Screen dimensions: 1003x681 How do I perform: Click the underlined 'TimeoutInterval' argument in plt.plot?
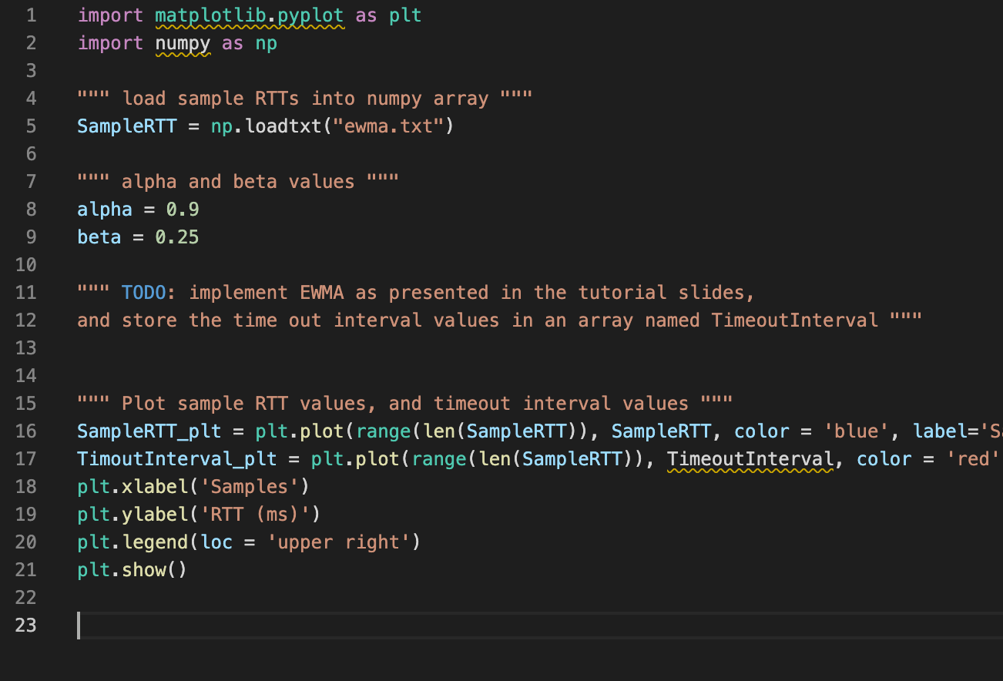click(750, 459)
